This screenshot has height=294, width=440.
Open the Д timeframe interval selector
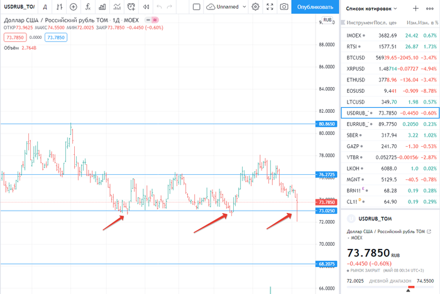point(45,7)
